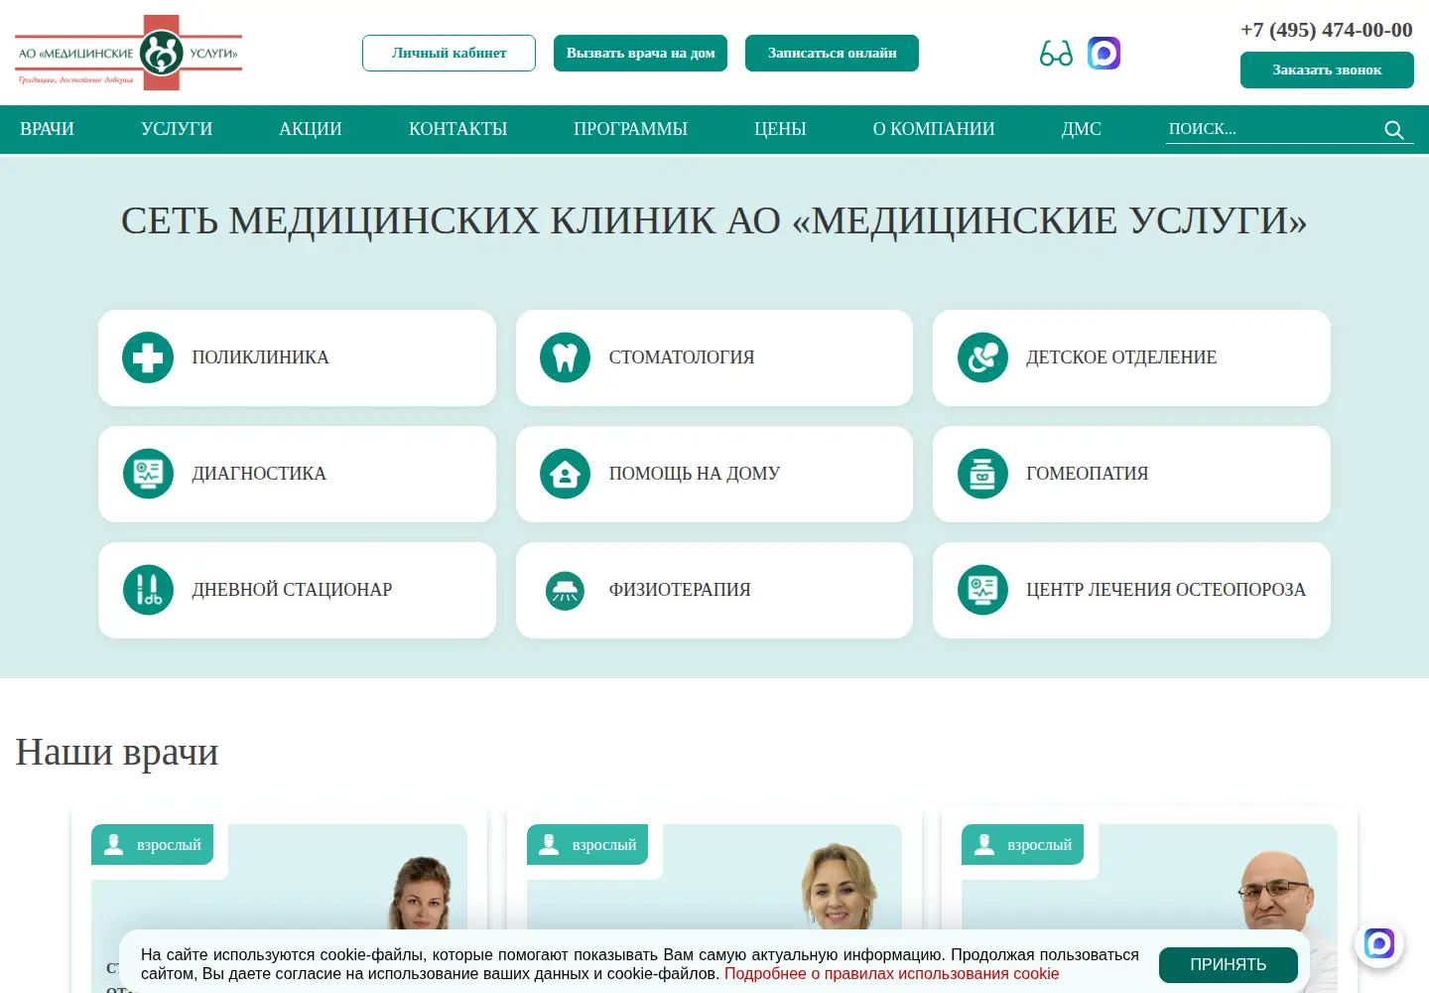
Task: Click the Центр лечения остеопороза icon
Action: [x=982, y=590]
